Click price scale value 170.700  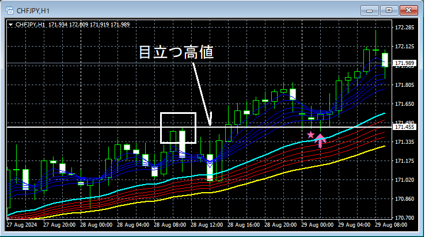point(404,218)
